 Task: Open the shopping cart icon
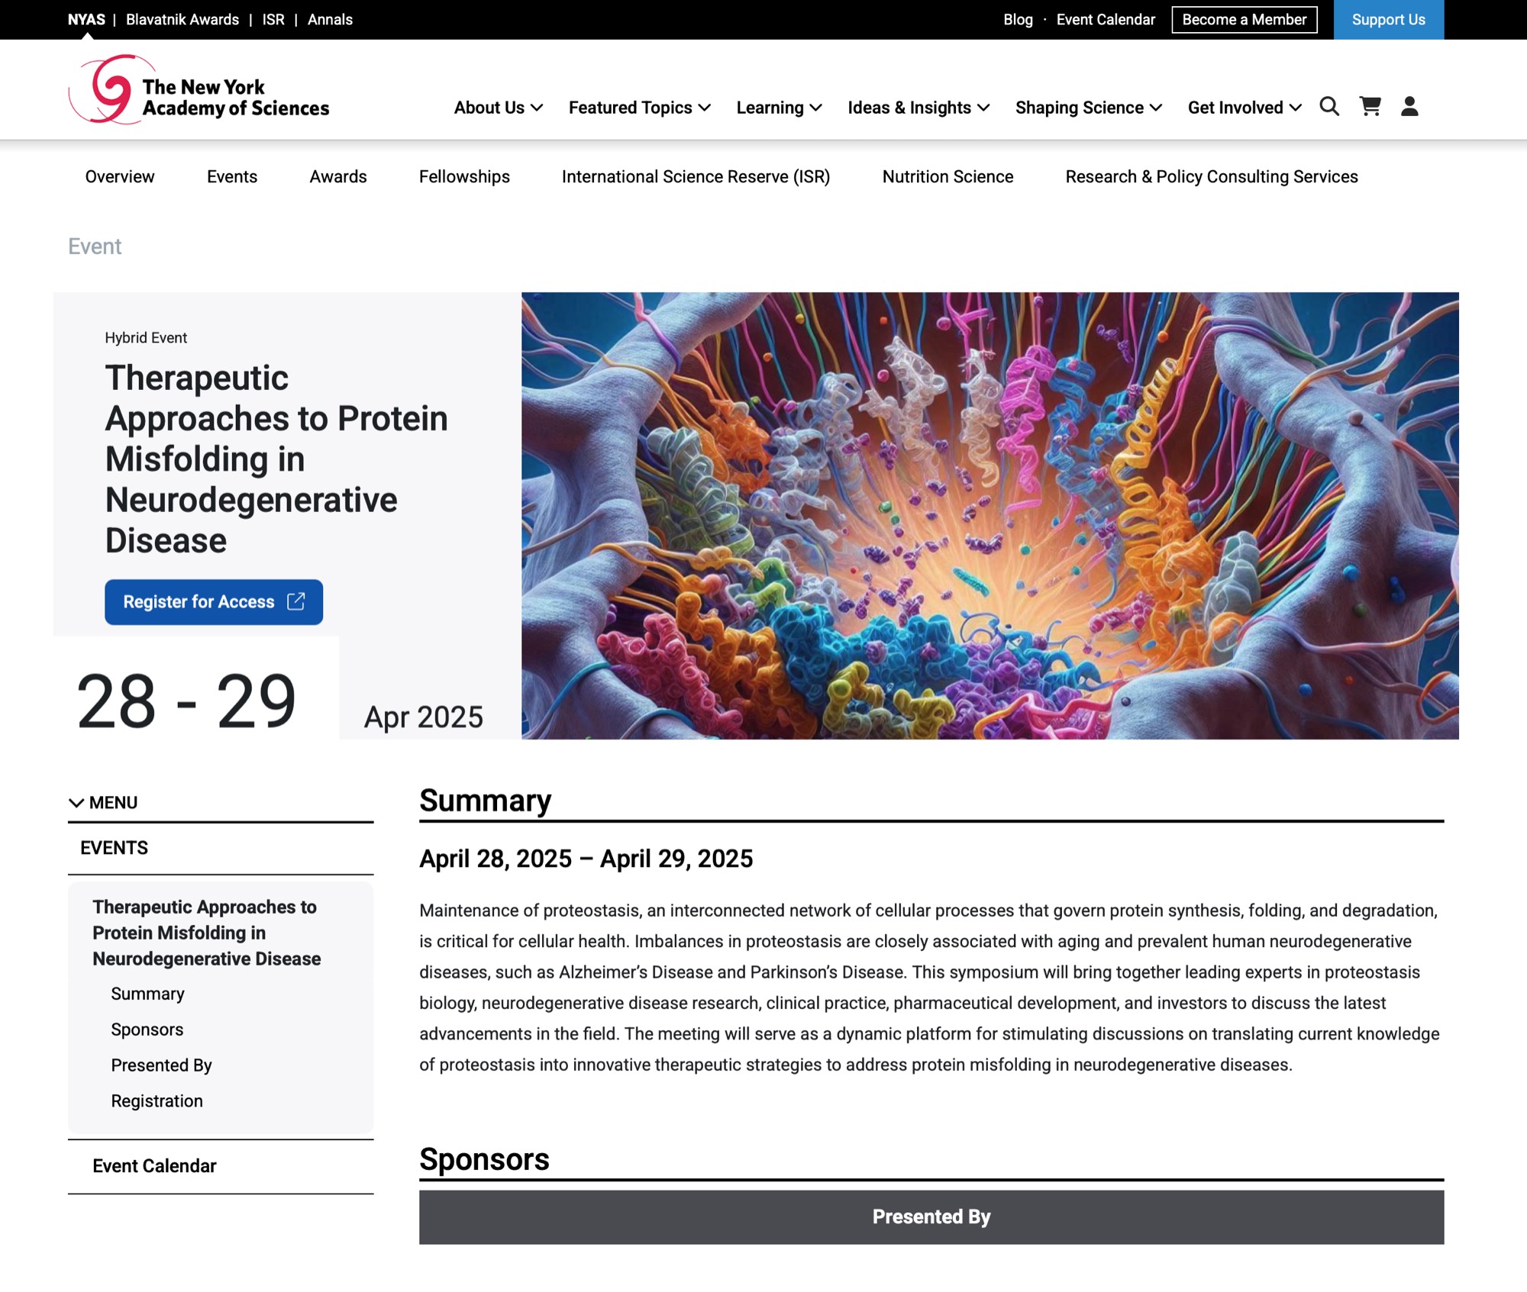1370,107
